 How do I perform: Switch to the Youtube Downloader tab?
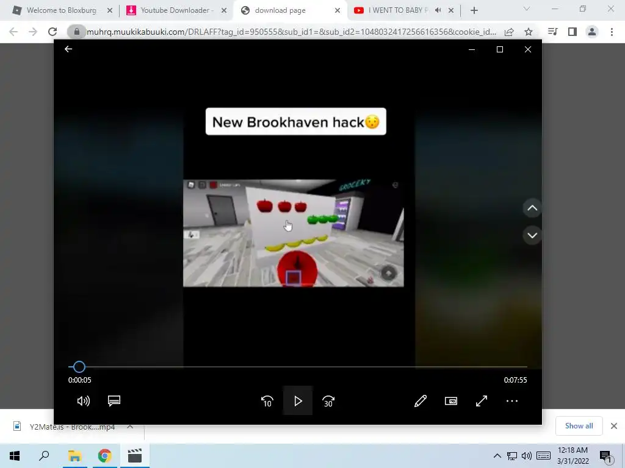pos(175,10)
